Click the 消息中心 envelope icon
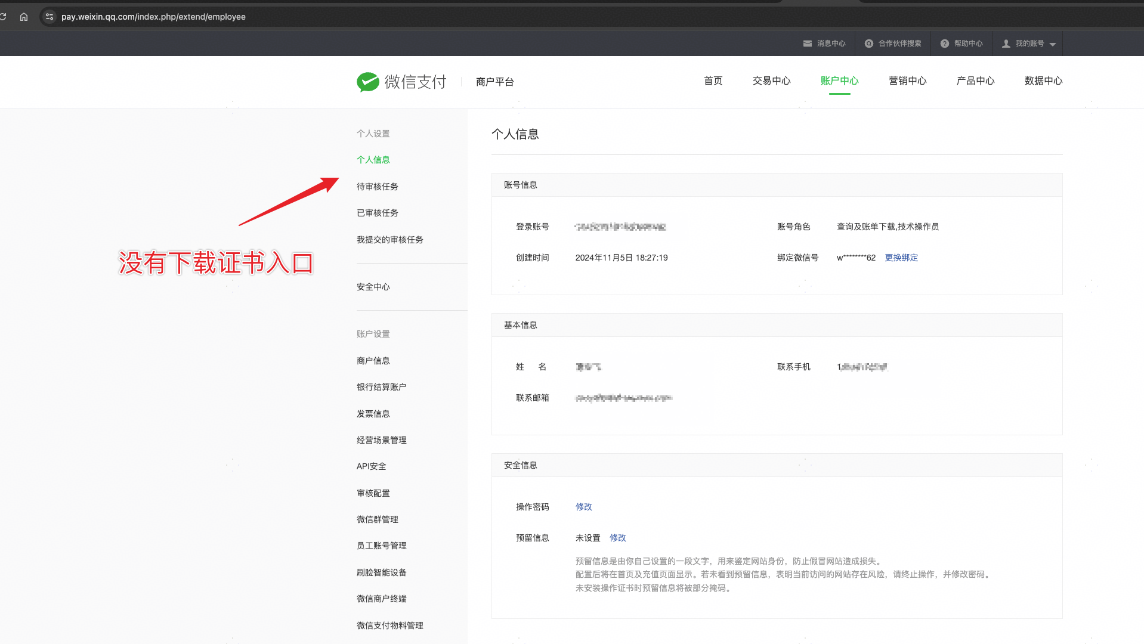The image size is (1144, 644). 808,44
